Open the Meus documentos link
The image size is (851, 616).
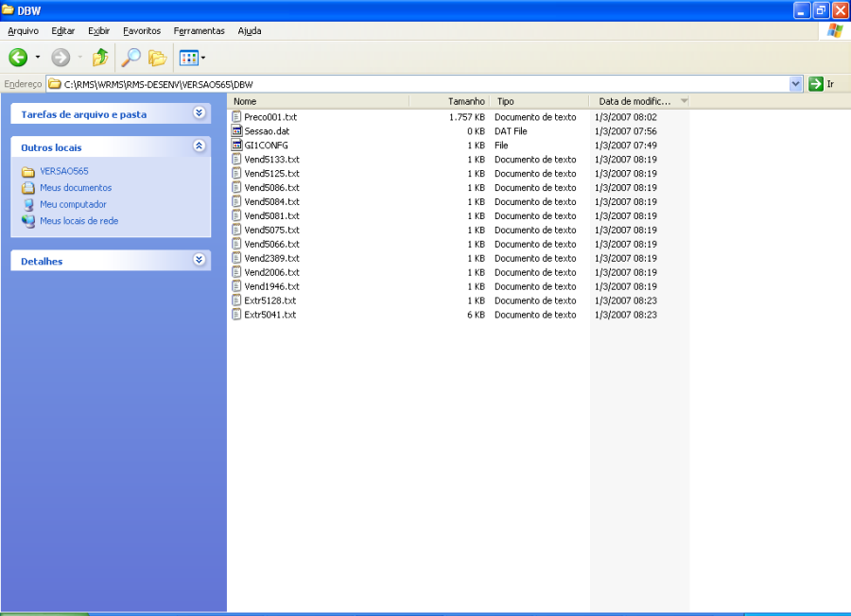coord(76,188)
